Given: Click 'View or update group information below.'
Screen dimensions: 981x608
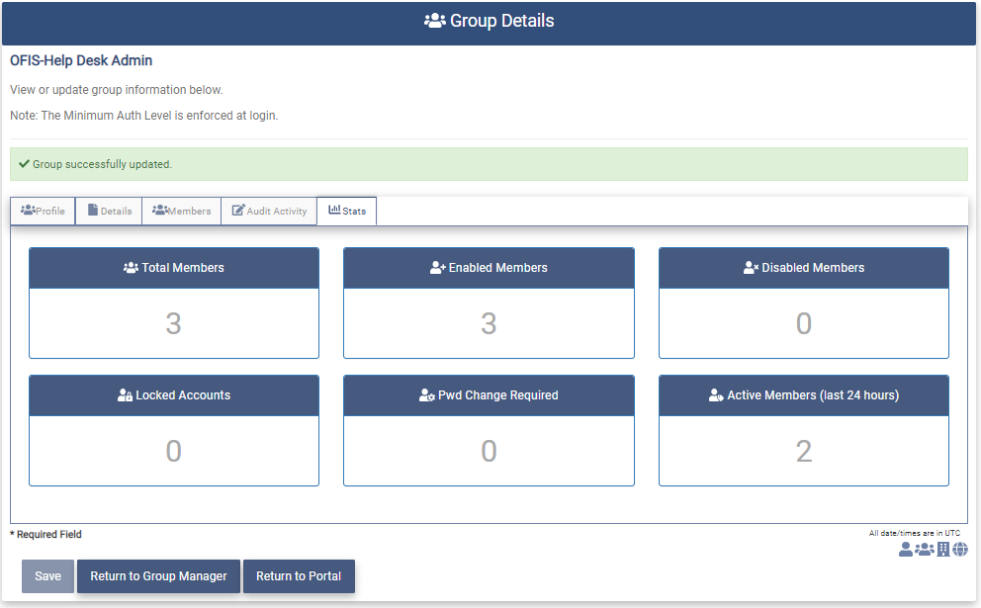Looking at the screenshot, I should (x=117, y=90).
